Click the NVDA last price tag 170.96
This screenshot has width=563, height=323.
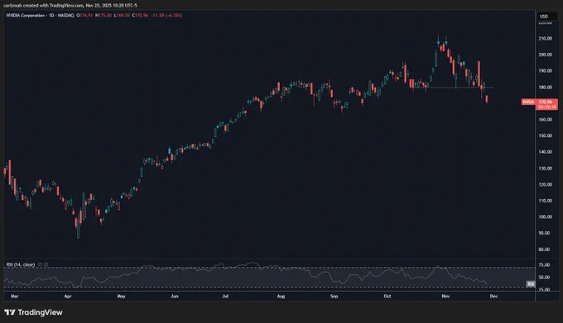[x=545, y=102]
